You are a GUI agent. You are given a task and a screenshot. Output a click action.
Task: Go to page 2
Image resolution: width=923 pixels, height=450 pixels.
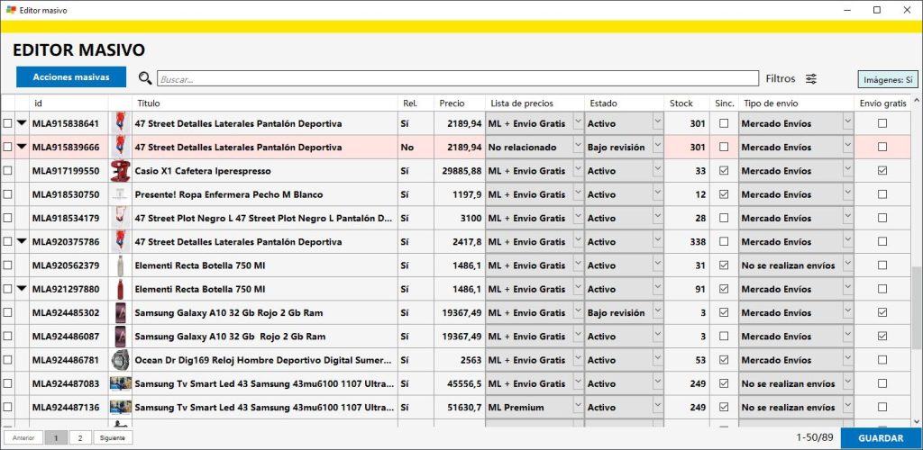click(79, 438)
